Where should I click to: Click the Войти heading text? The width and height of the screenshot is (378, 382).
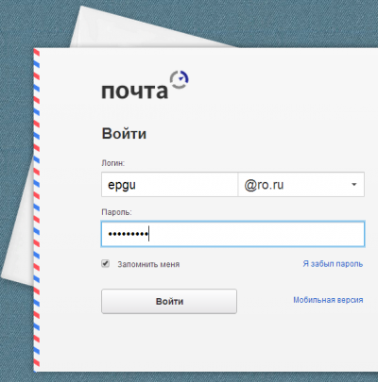point(124,134)
